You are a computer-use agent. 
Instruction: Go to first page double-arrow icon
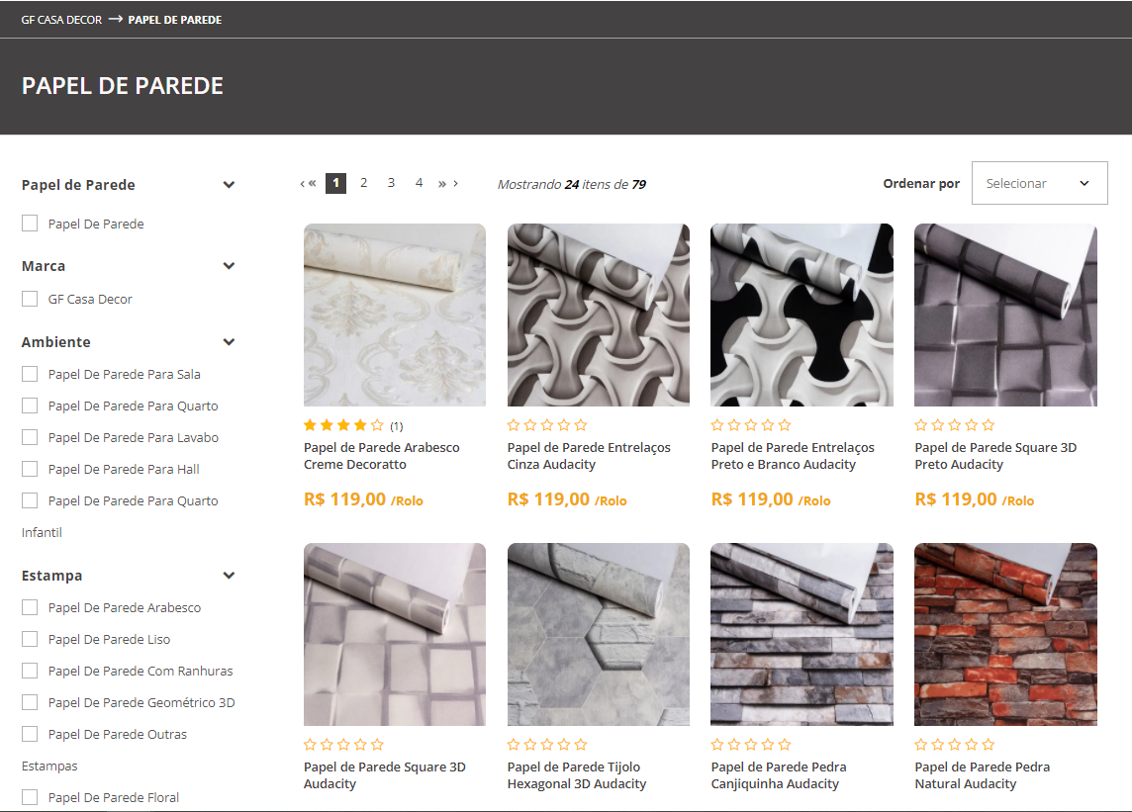click(x=312, y=183)
